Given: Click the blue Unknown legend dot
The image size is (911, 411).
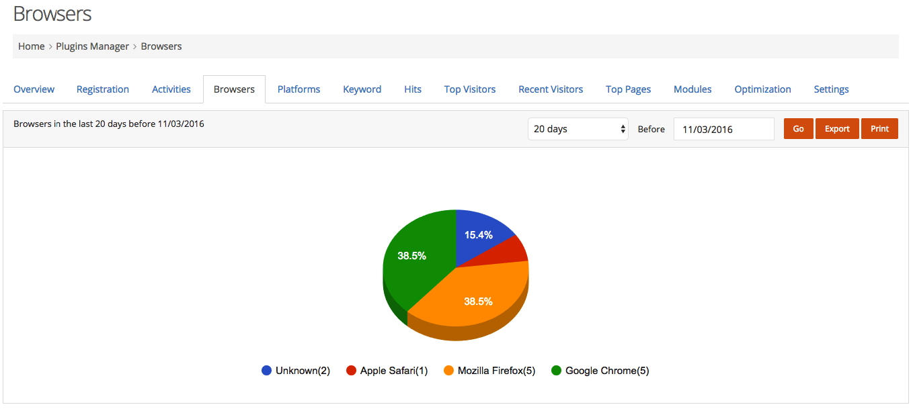Looking at the screenshot, I should [x=267, y=371].
